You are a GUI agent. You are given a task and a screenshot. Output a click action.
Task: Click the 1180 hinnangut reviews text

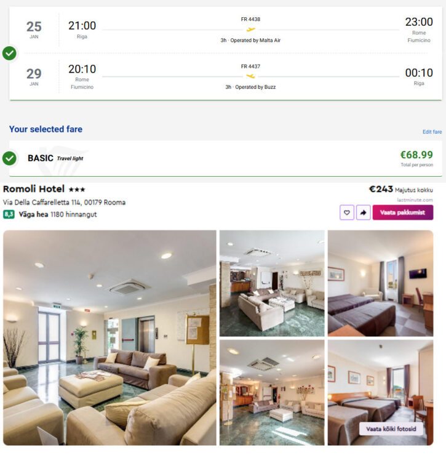(73, 214)
